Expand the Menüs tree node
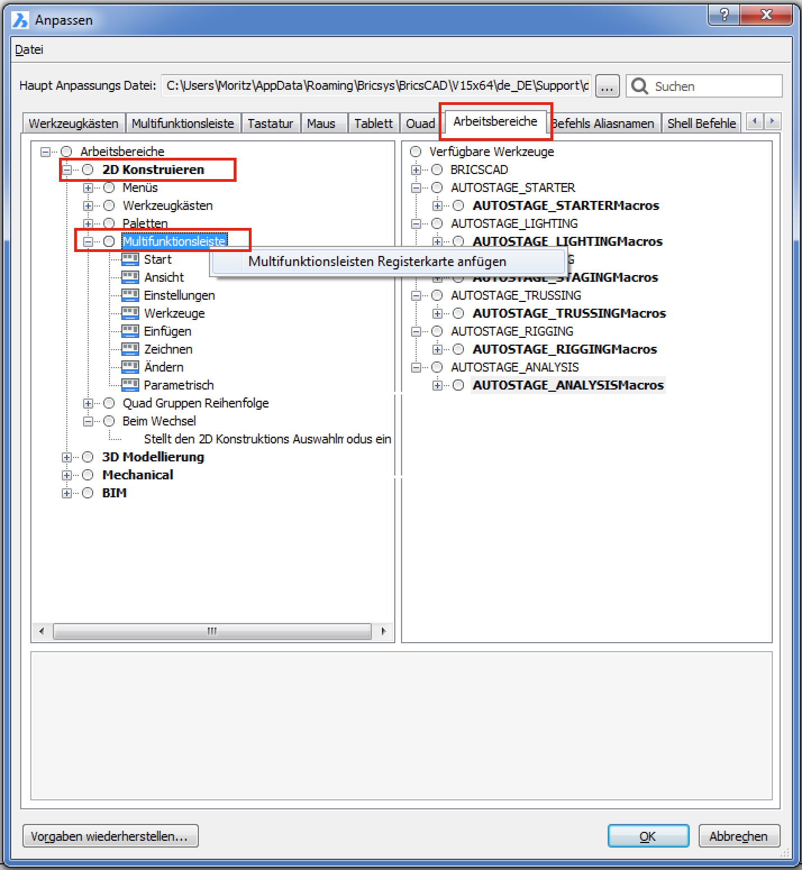Screen dimensions: 802x870 pyautogui.click(x=88, y=187)
